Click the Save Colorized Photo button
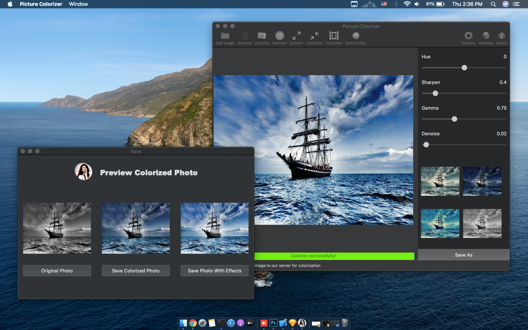The height and width of the screenshot is (330, 528). pos(135,270)
